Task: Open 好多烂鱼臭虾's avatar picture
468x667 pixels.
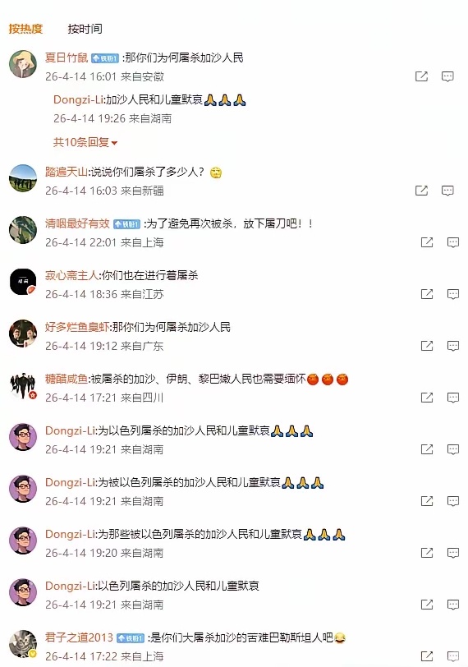Action: 23,333
